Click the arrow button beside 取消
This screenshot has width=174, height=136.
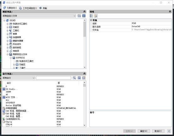[x=169, y=131]
